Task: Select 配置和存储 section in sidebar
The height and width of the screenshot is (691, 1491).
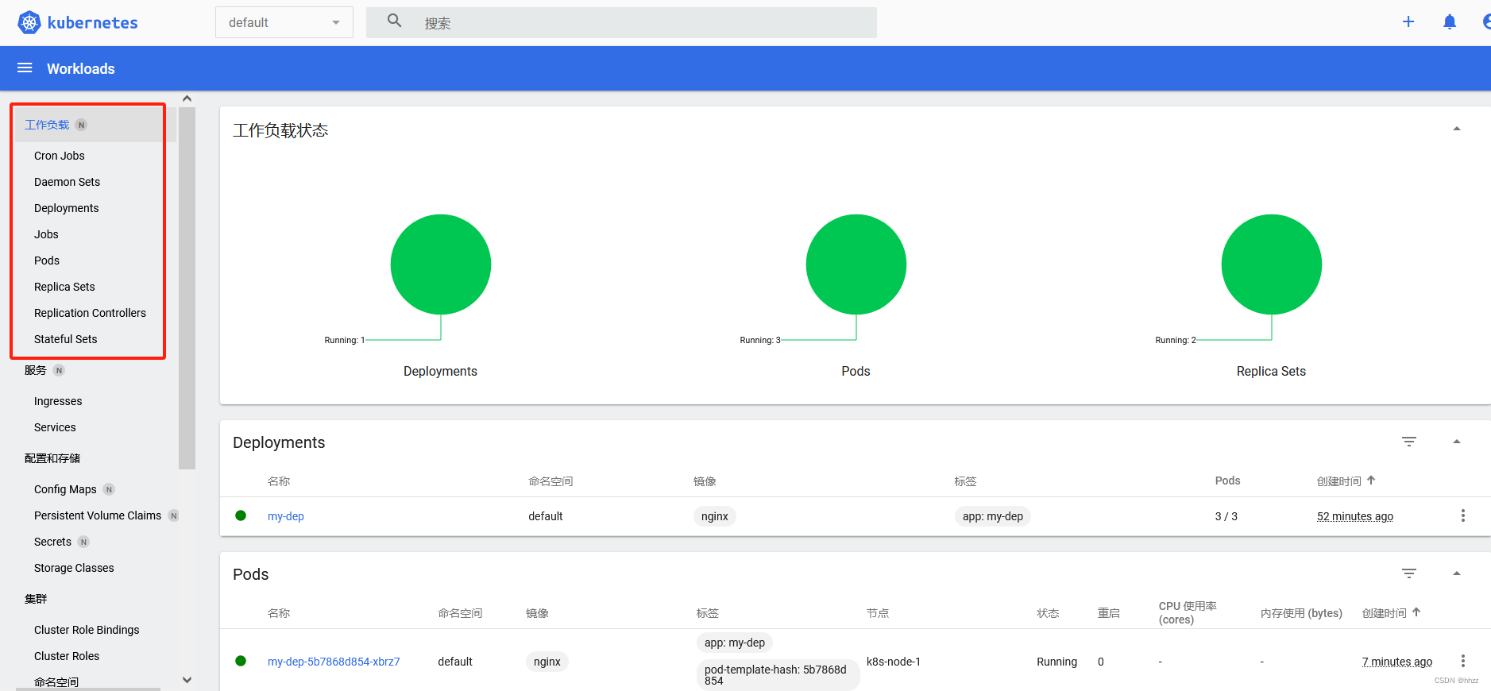Action: pos(52,458)
